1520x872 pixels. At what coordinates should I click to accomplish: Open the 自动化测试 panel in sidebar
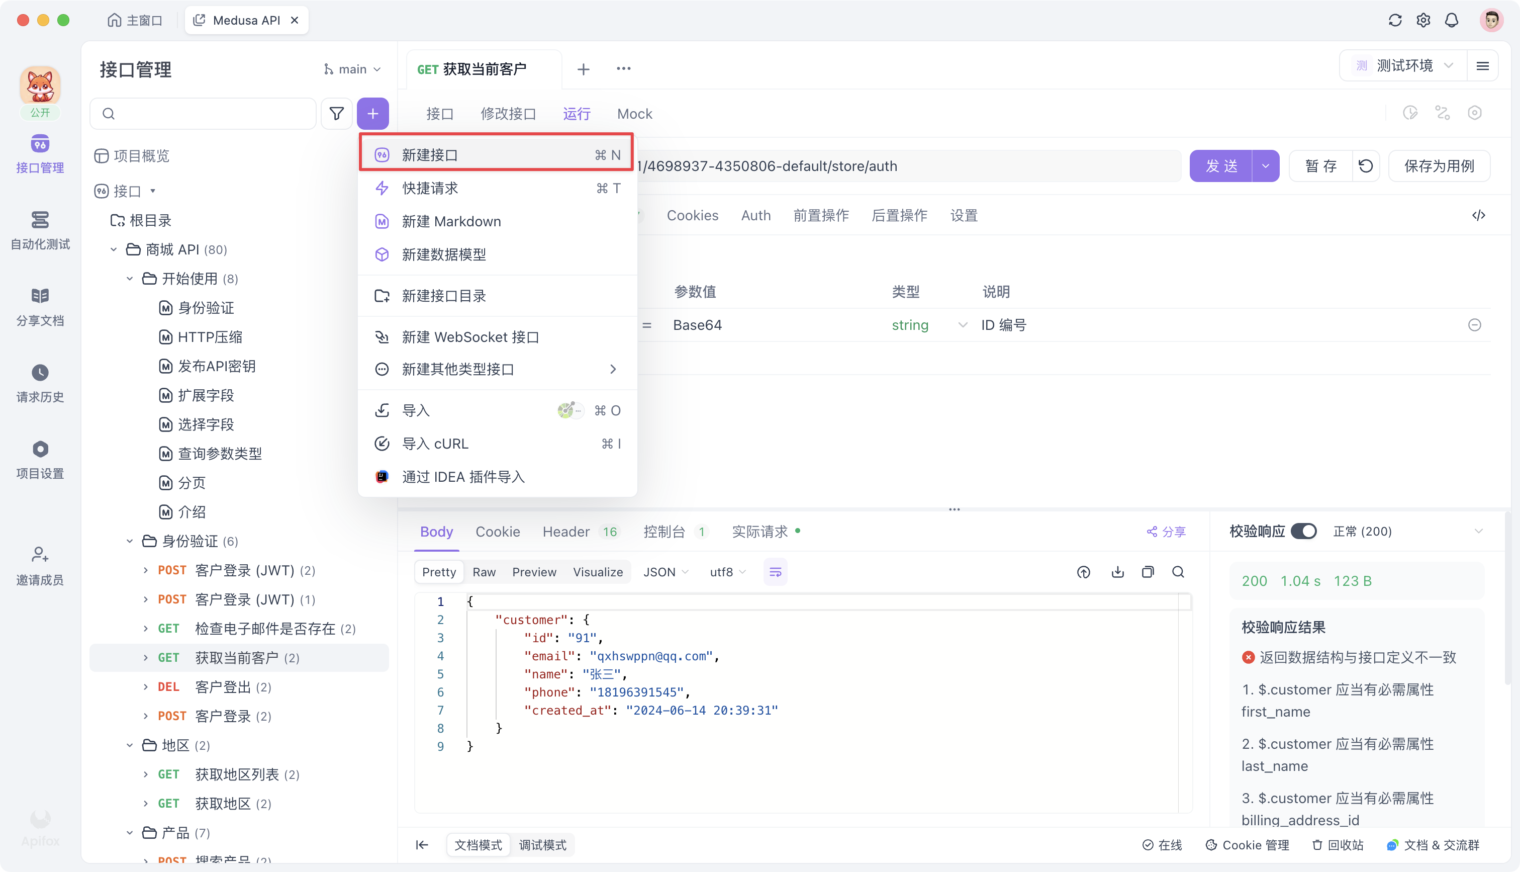pos(40,231)
